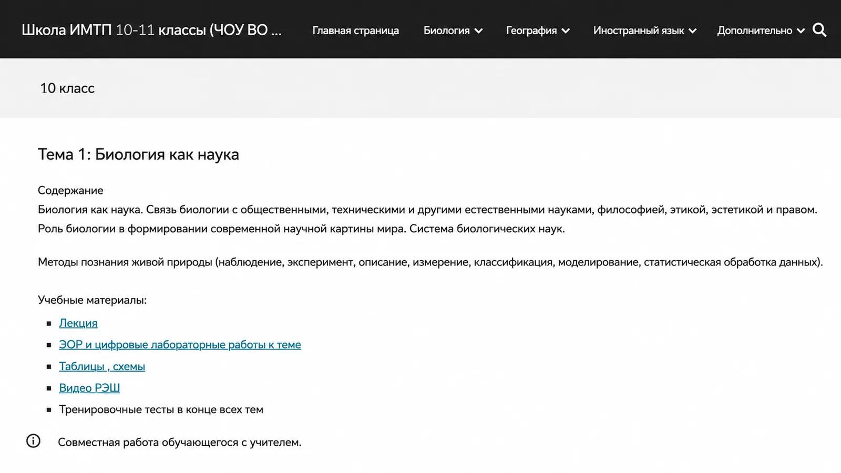Expand the География dropdown chevron
841x473 pixels.
pos(566,31)
